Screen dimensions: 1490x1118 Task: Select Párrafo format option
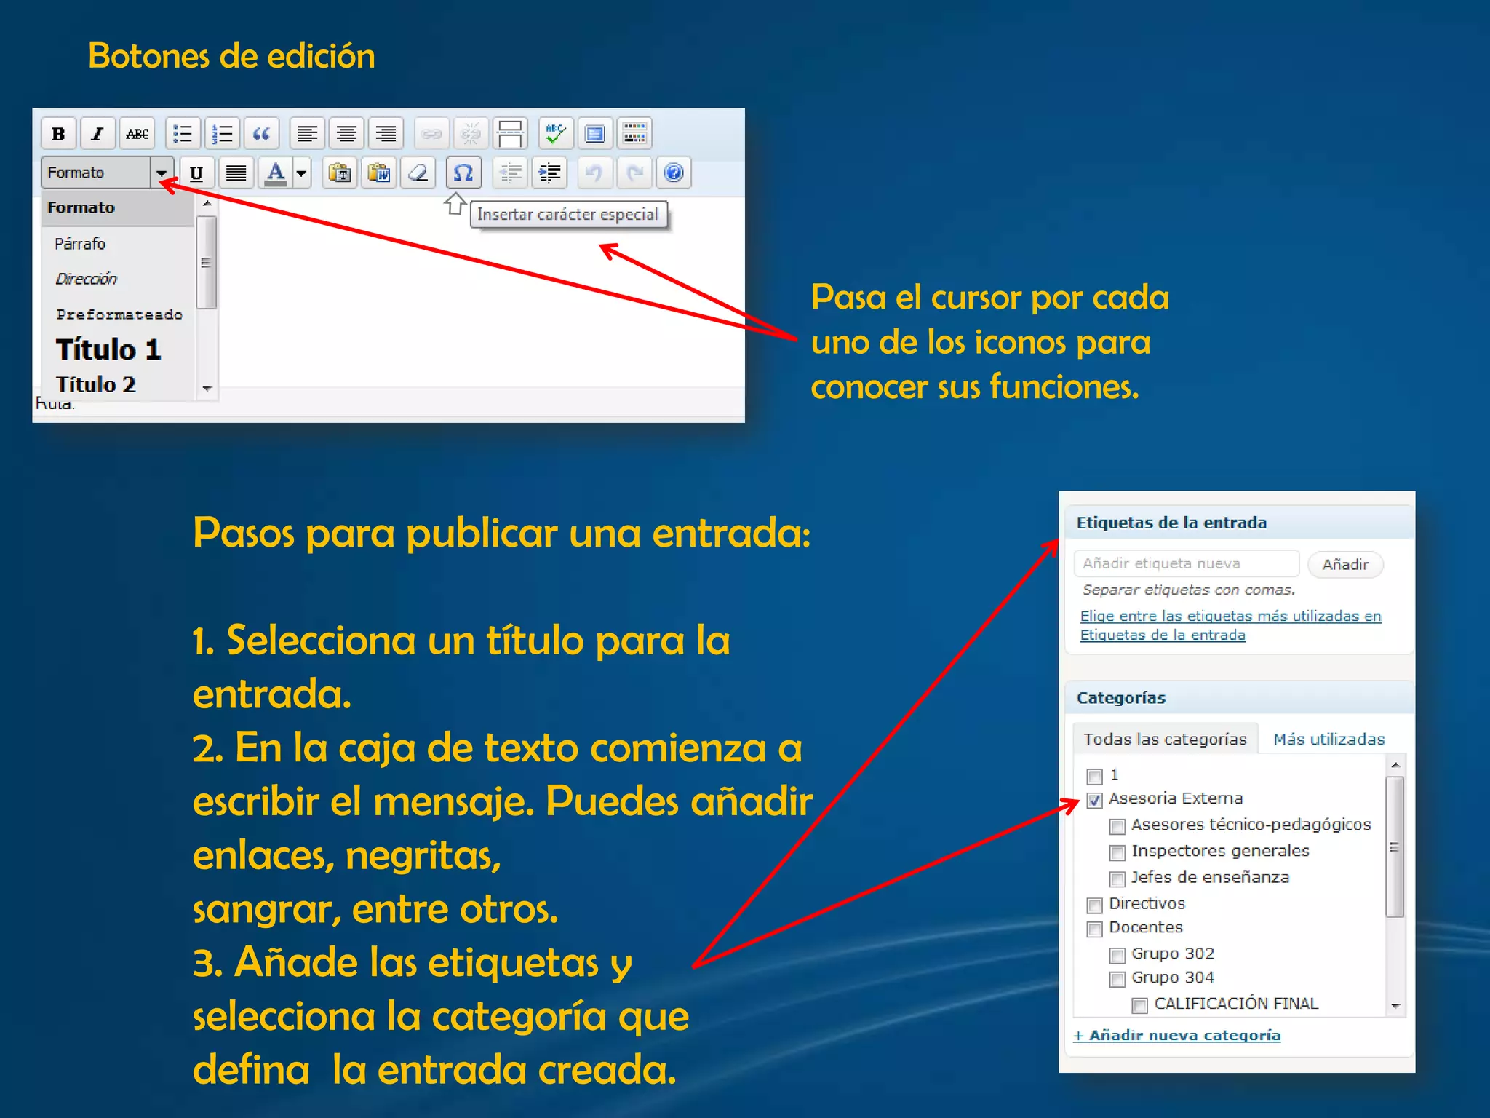118,244
